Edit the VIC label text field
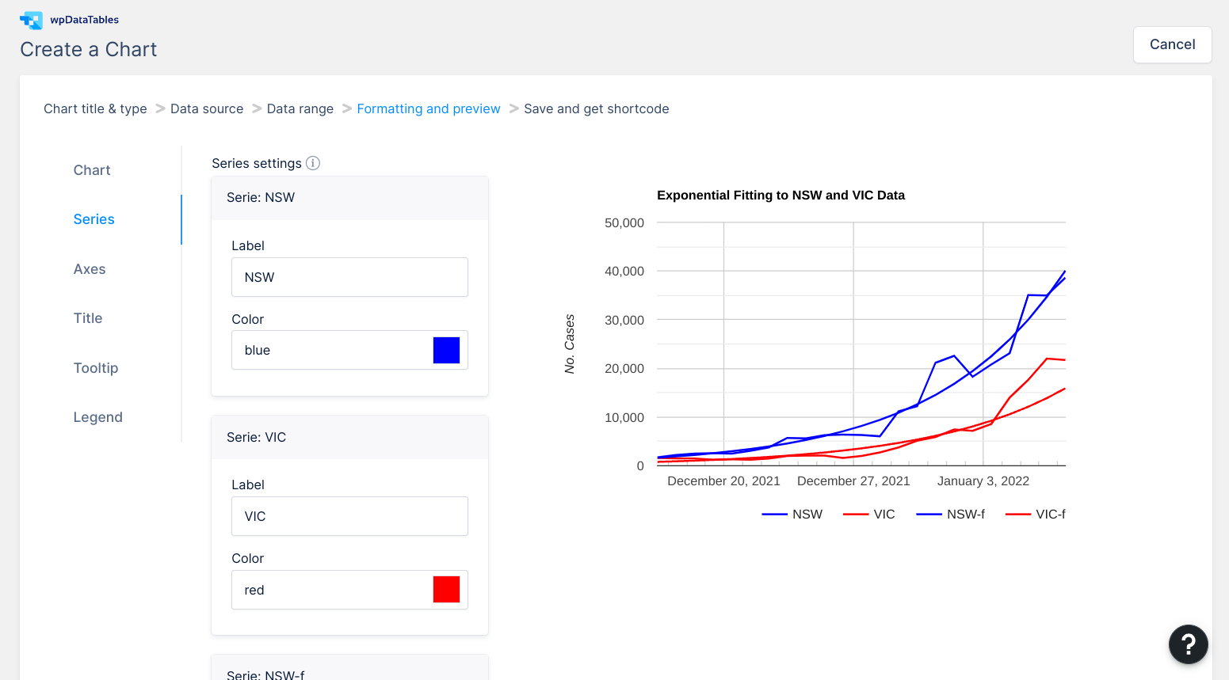Image resolution: width=1229 pixels, height=680 pixels. (349, 516)
